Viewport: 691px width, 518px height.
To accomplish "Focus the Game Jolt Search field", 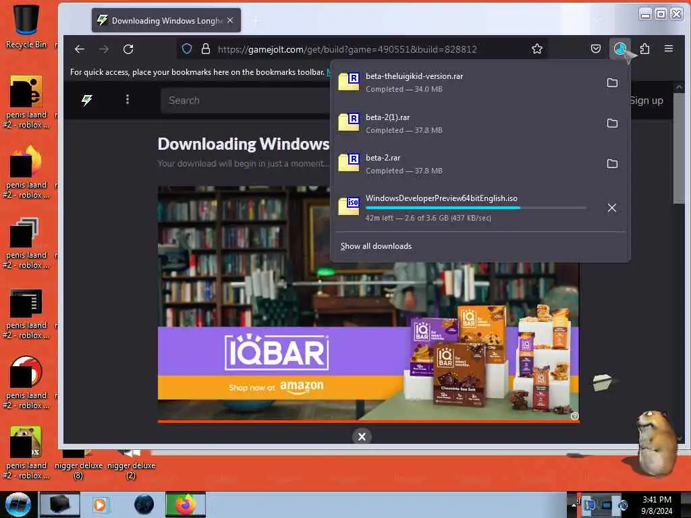I will (x=245, y=100).
